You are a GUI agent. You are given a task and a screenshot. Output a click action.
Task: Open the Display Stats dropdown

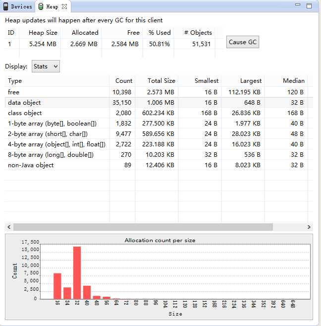pos(46,66)
